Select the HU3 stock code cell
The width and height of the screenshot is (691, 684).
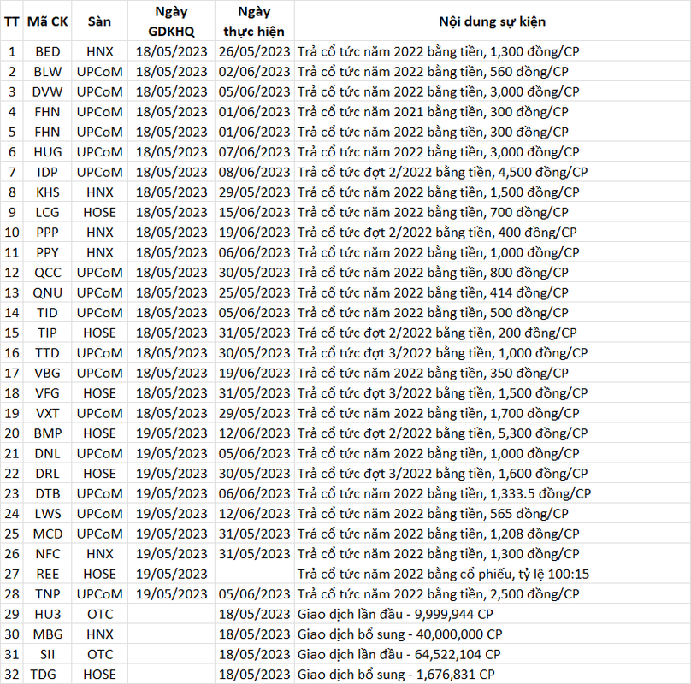coord(47,614)
